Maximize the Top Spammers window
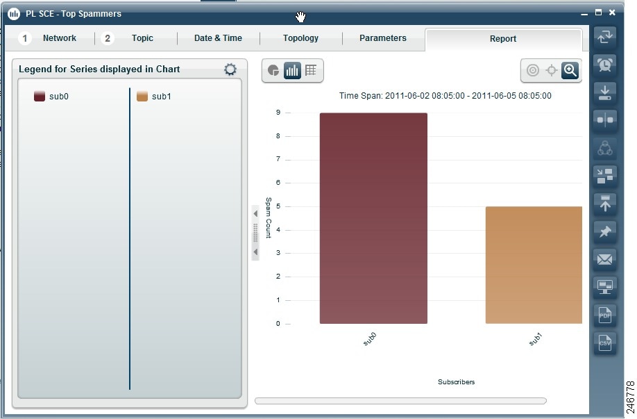The height and width of the screenshot is (419, 637). click(x=598, y=13)
